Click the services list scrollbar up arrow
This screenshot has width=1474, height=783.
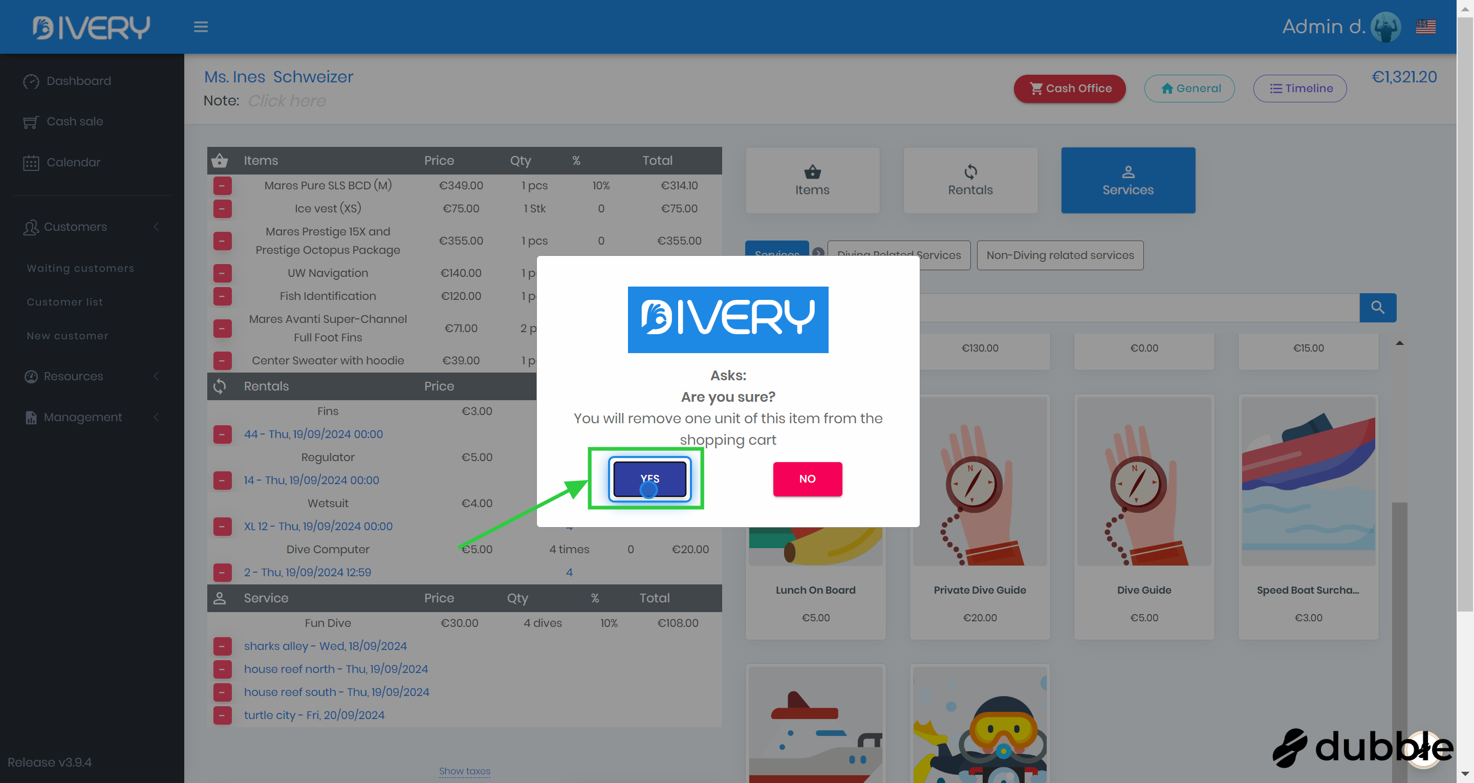[x=1399, y=343]
